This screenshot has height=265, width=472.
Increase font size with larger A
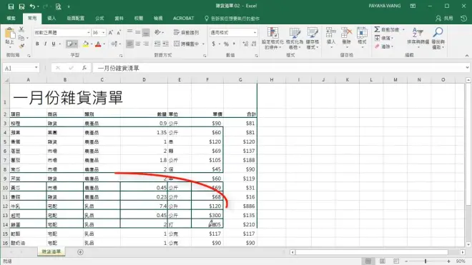110,32
